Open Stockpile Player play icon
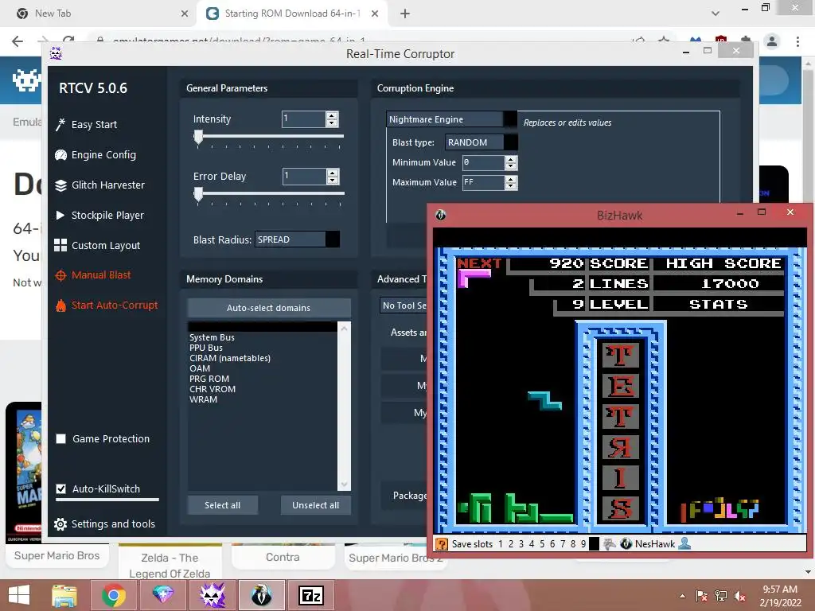This screenshot has width=815, height=611. coord(60,215)
